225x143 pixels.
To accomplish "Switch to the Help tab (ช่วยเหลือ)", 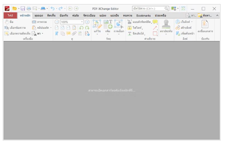I will [x=161, y=16].
